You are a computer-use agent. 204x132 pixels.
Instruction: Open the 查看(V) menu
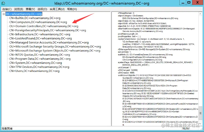(30, 9)
